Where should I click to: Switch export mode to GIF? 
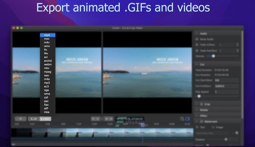34,119
